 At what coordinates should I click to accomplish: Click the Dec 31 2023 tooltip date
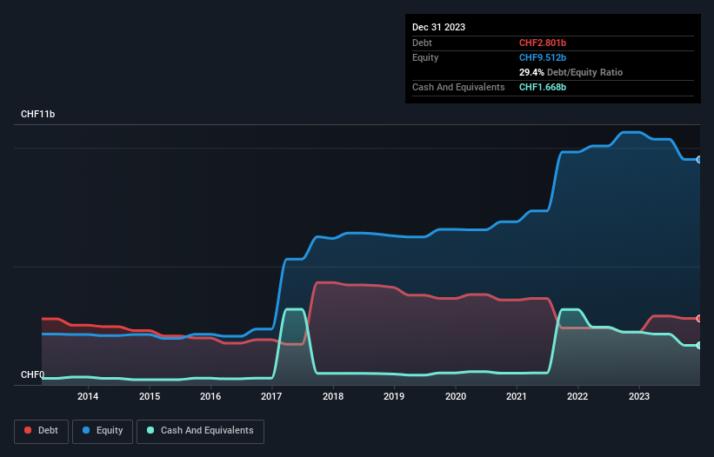[x=438, y=27]
